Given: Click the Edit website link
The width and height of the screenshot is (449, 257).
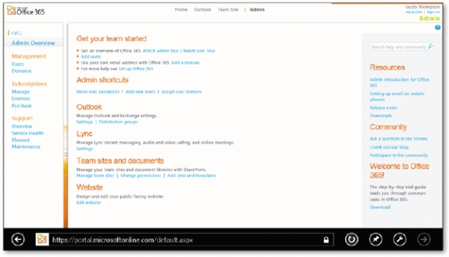Looking at the screenshot, I should click(88, 202).
